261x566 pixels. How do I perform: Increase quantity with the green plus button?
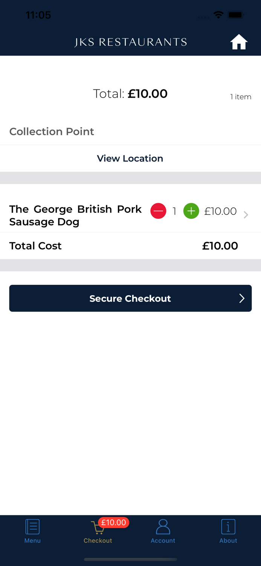coord(191,211)
